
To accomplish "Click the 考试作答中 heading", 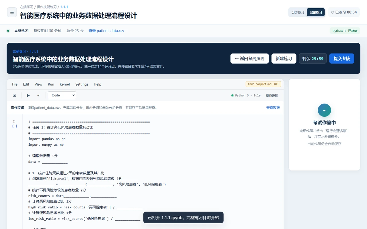I will pyautogui.click(x=324, y=123).
